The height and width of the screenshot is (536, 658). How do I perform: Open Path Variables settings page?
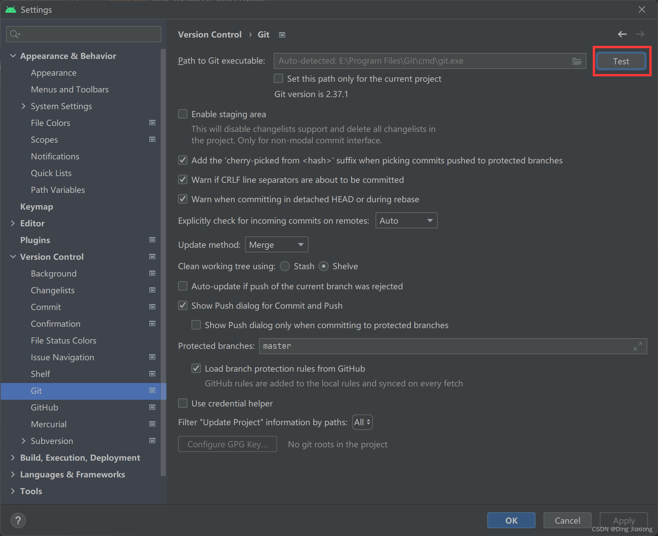coord(58,190)
